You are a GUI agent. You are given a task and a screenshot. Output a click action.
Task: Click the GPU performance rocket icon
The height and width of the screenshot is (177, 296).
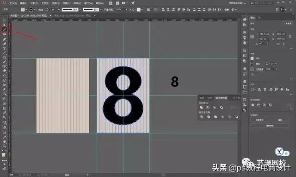133,3
